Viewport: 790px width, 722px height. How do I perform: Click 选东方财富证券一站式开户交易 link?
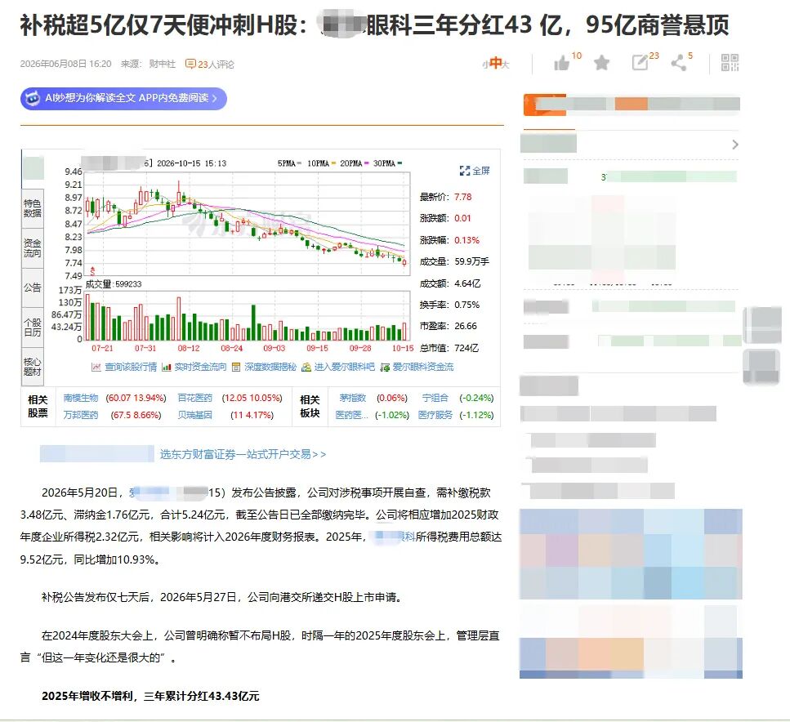[x=243, y=454]
